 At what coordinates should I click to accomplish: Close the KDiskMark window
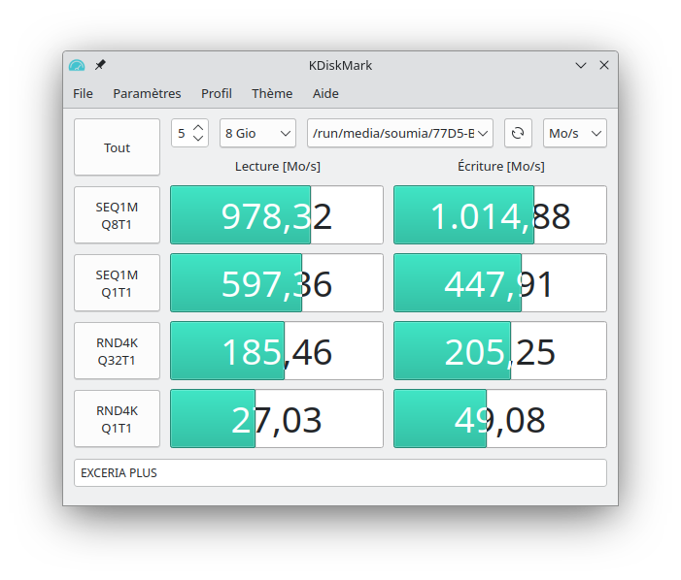pos(604,65)
